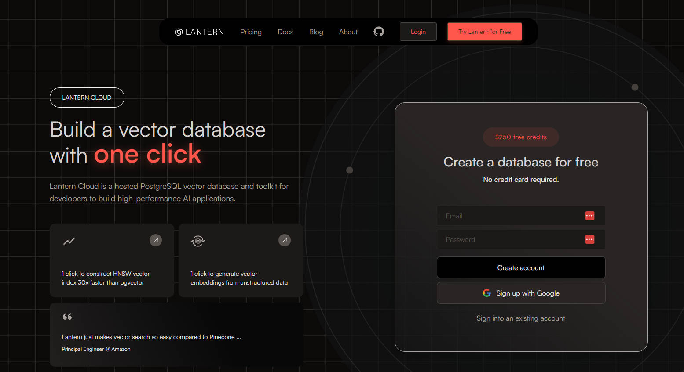Go to the Docs page

click(285, 32)
